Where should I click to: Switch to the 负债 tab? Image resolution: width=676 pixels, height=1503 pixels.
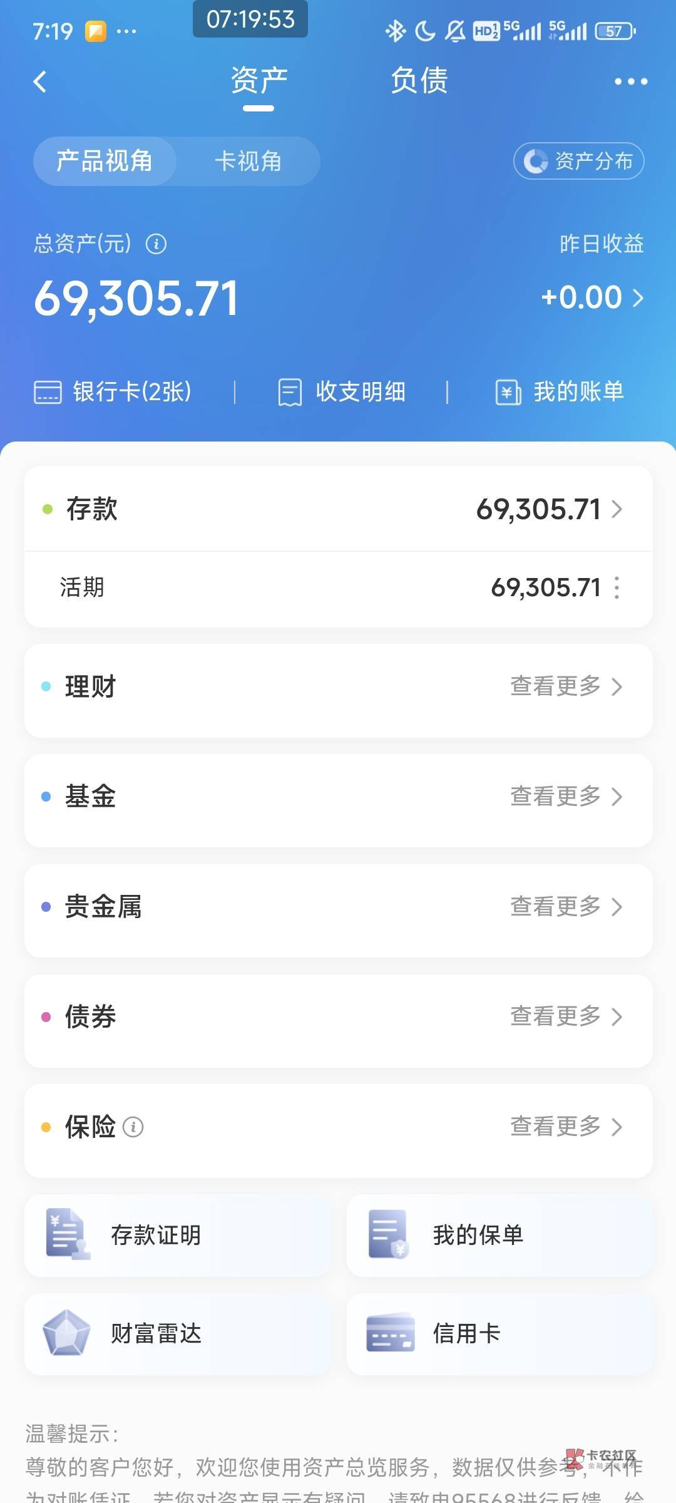419,81
